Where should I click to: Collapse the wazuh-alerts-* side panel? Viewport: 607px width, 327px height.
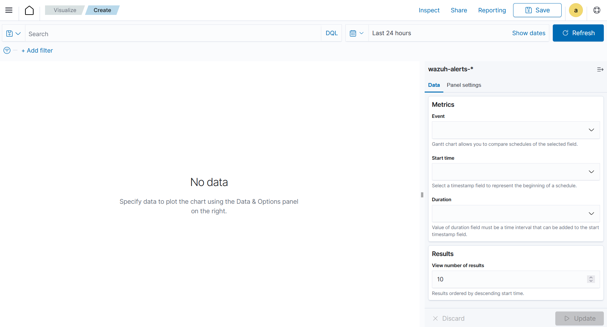[600, 69]
